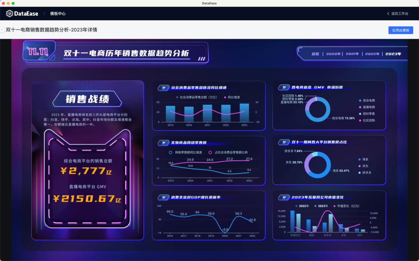This screenshot has width=419, height=261.
Task: Click the dashboard title 双十一电商历年销售数据趋势分析
Action: (126, 53)
